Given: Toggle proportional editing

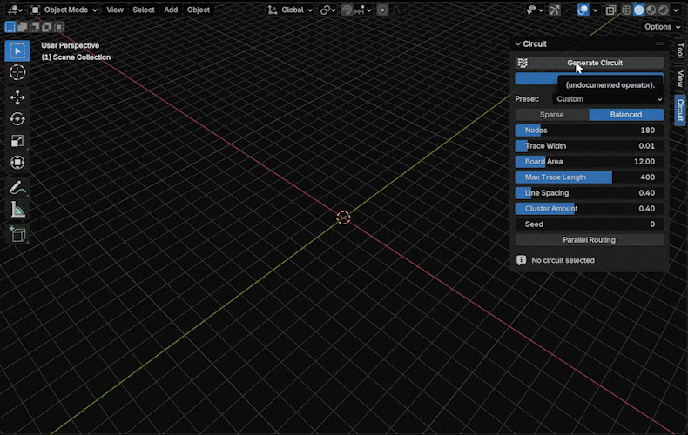Looking at the screenshot, I should pos(382,10).
